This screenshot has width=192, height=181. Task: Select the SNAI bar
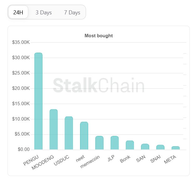[160, 147]
